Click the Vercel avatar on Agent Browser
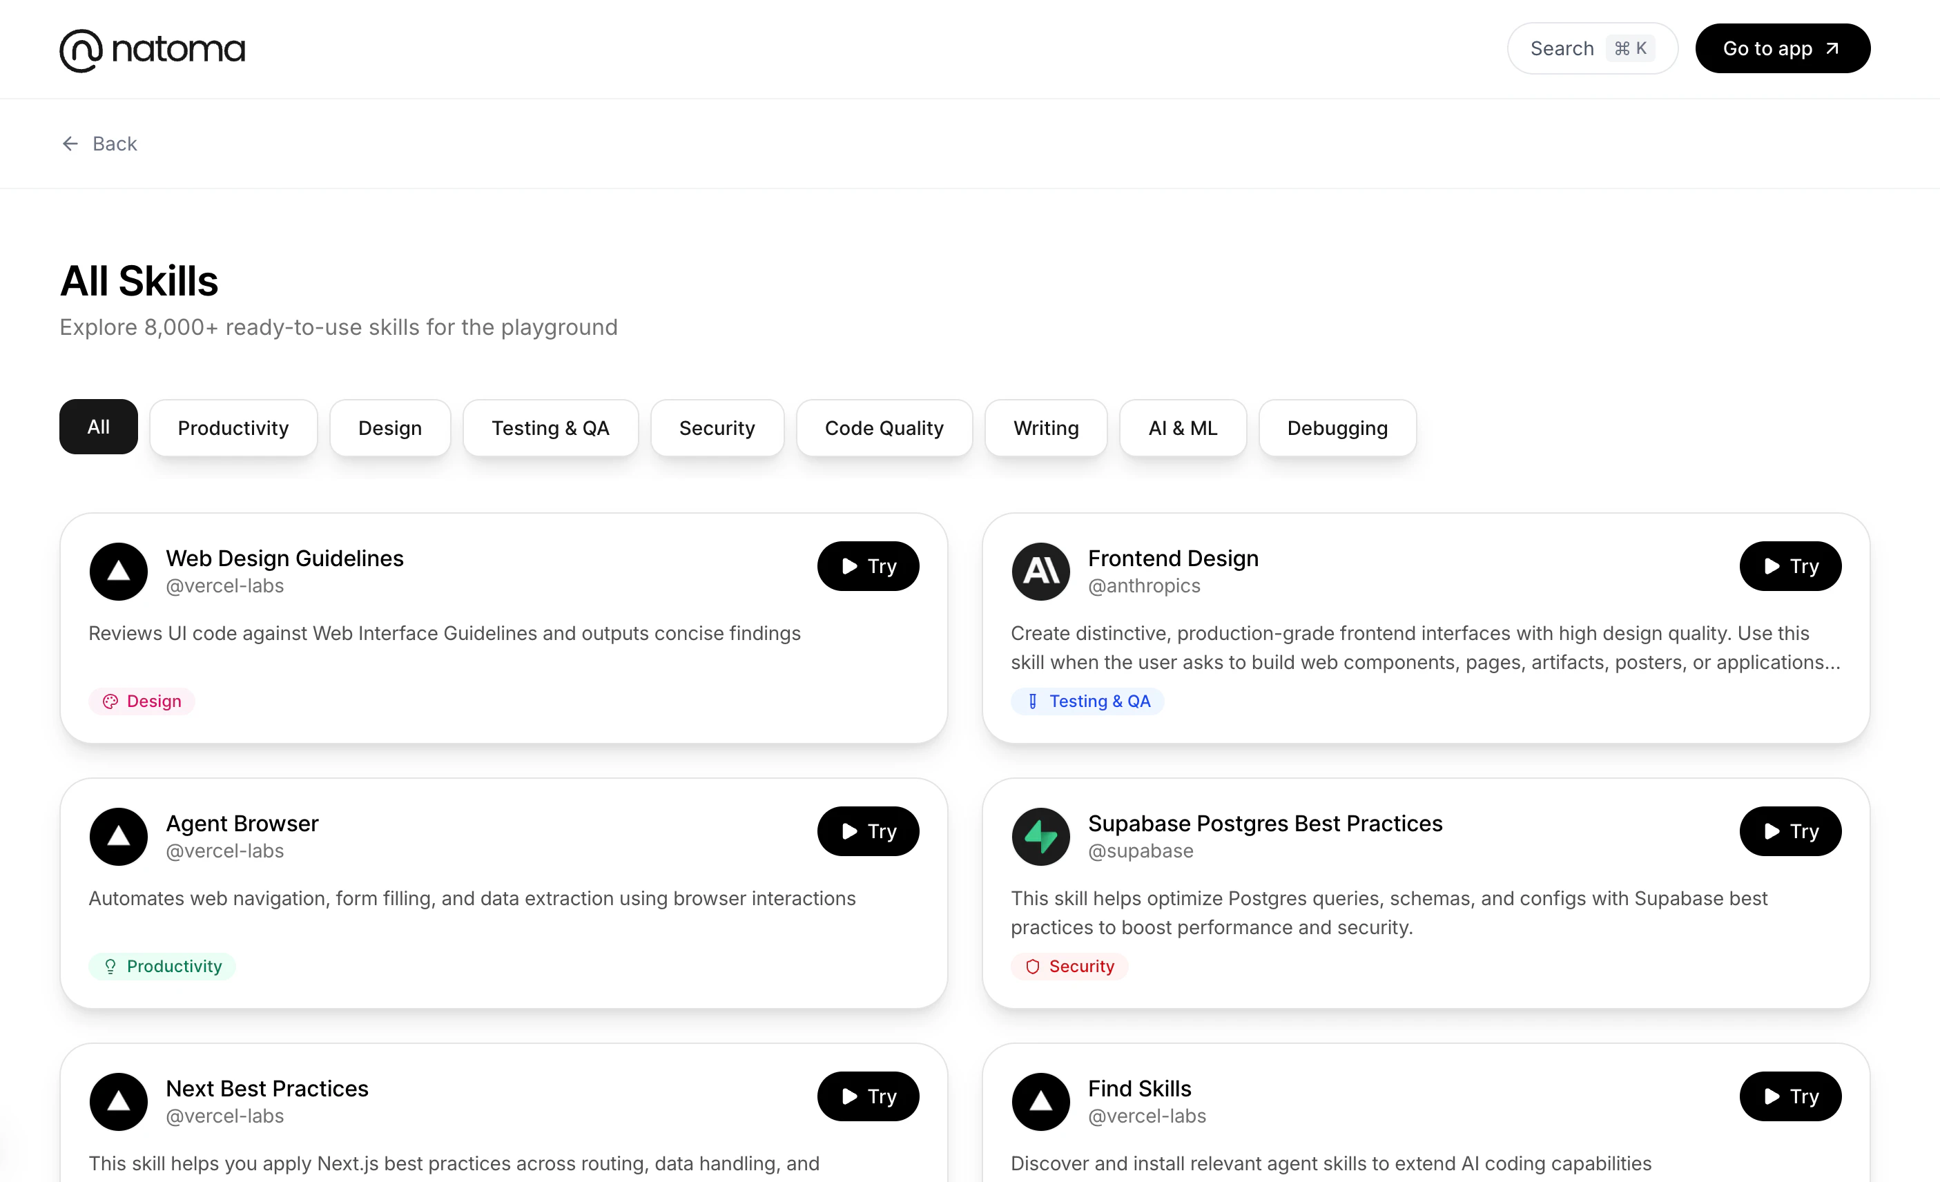This screenshot has height=1182, width=1940. [118, 836]
